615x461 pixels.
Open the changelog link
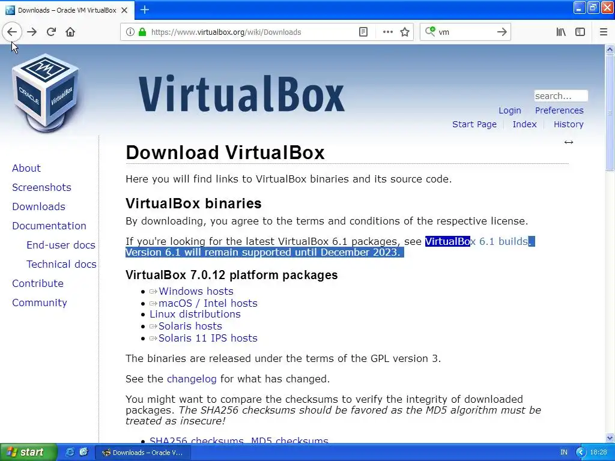192,379
